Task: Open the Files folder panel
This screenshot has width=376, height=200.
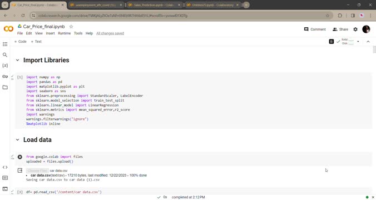Action: click(x=5, y=87)
